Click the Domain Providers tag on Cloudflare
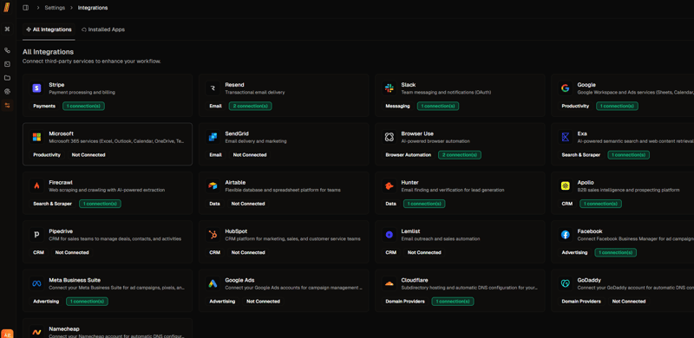 405,302
